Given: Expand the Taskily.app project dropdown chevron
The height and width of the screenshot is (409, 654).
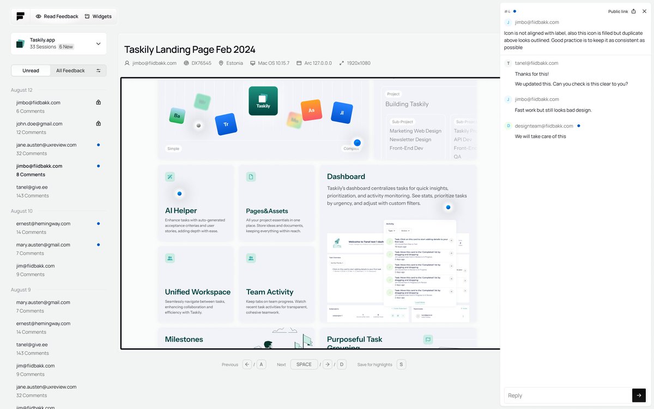Looking at the screenshot, I should 98,44.
